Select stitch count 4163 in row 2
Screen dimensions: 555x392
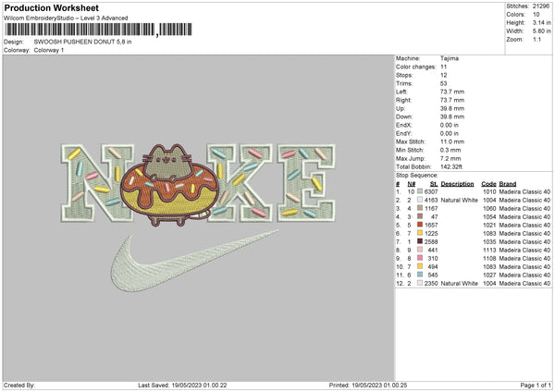[x=431, y=201]
